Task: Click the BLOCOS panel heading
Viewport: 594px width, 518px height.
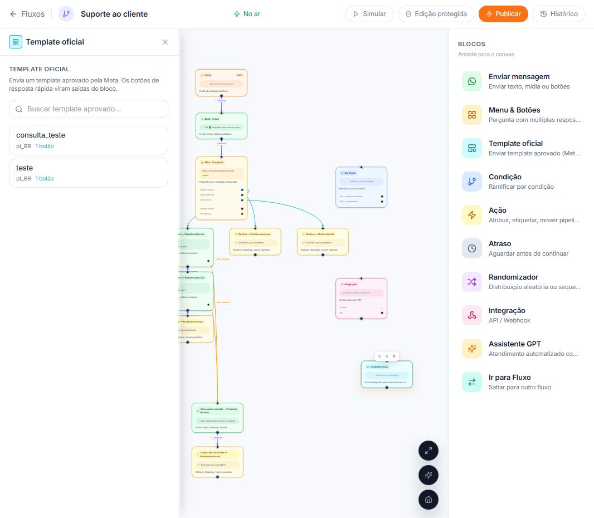Action: (x=471, y=44)
